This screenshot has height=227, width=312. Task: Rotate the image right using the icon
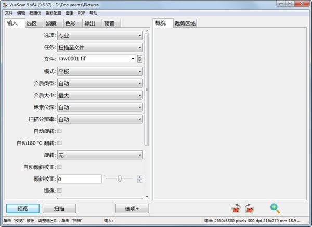click(249, 208)
